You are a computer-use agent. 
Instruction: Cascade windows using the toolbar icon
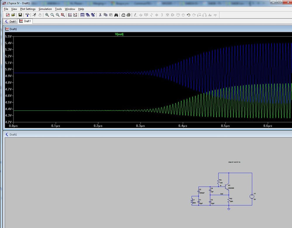point(88,15)
